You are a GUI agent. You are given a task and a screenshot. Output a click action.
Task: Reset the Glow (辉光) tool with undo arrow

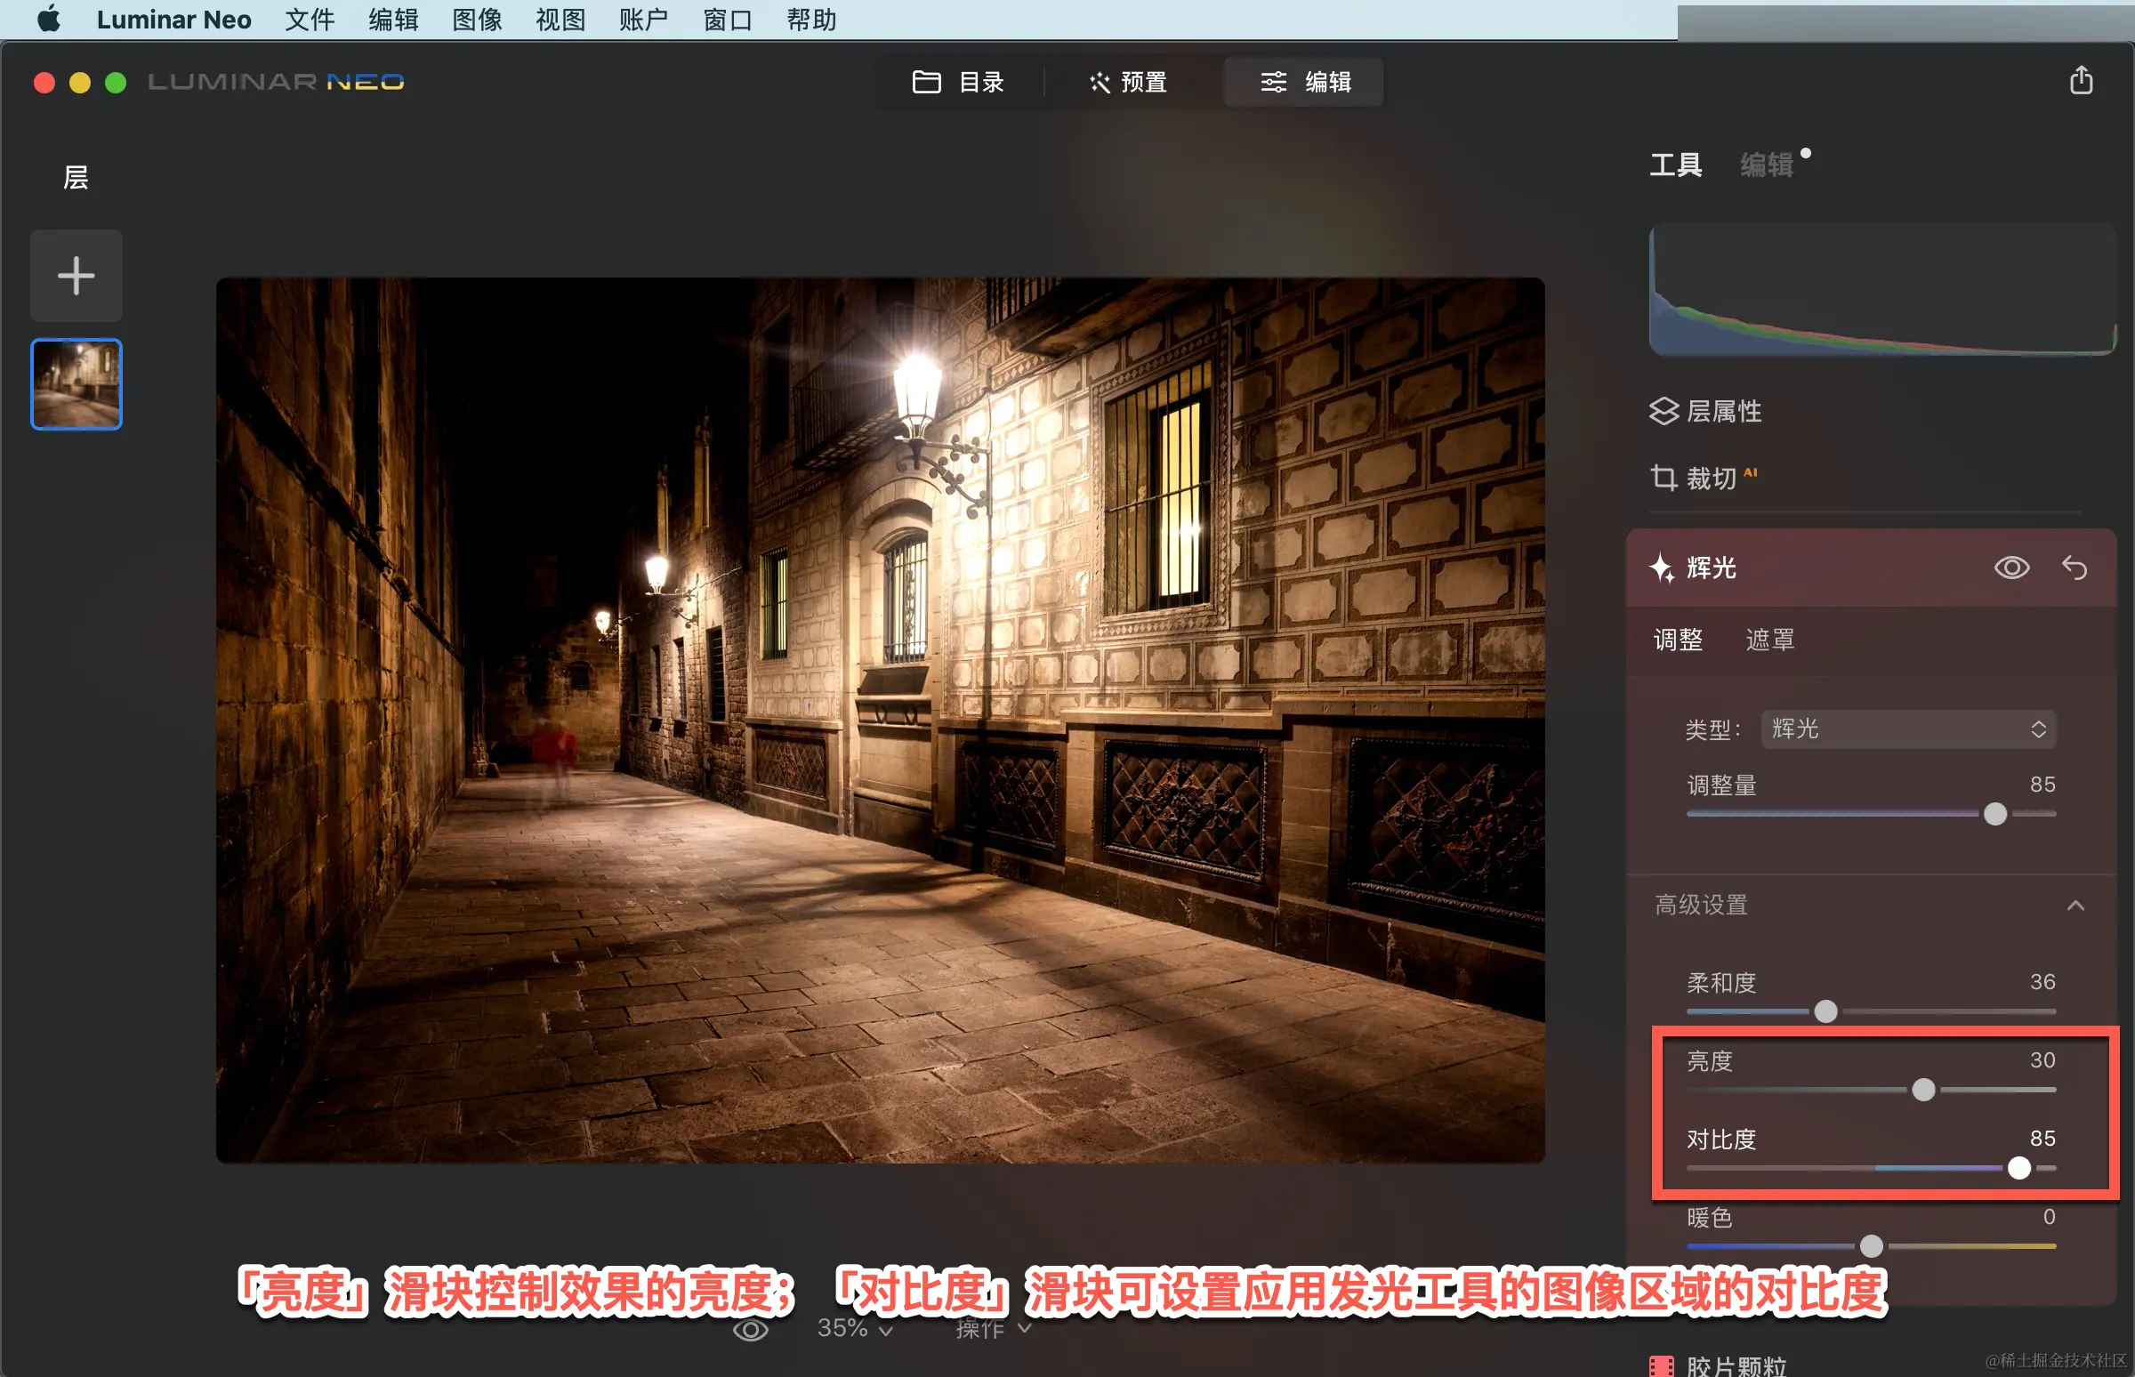point(2075,568)
